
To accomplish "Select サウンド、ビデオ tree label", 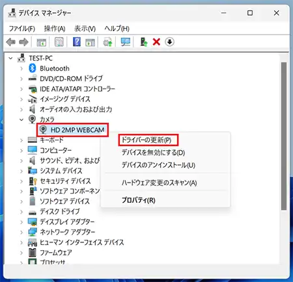I will pos(70,160).
